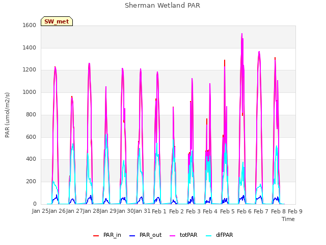Click the 600 y-axis tick label

point(31,137)
